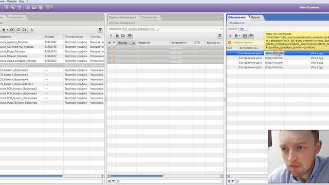Click the find-and-replace icon in campaigns toolbar

[12, 30]
